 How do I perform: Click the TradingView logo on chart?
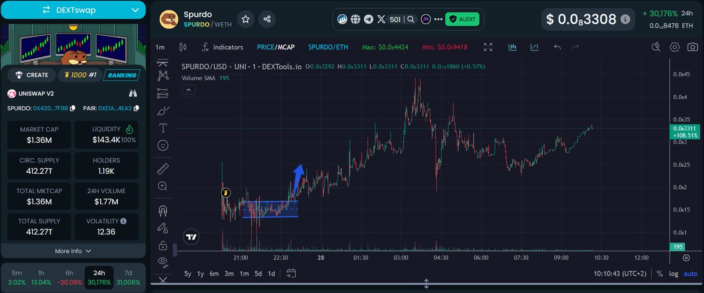(x=191, y=237)
